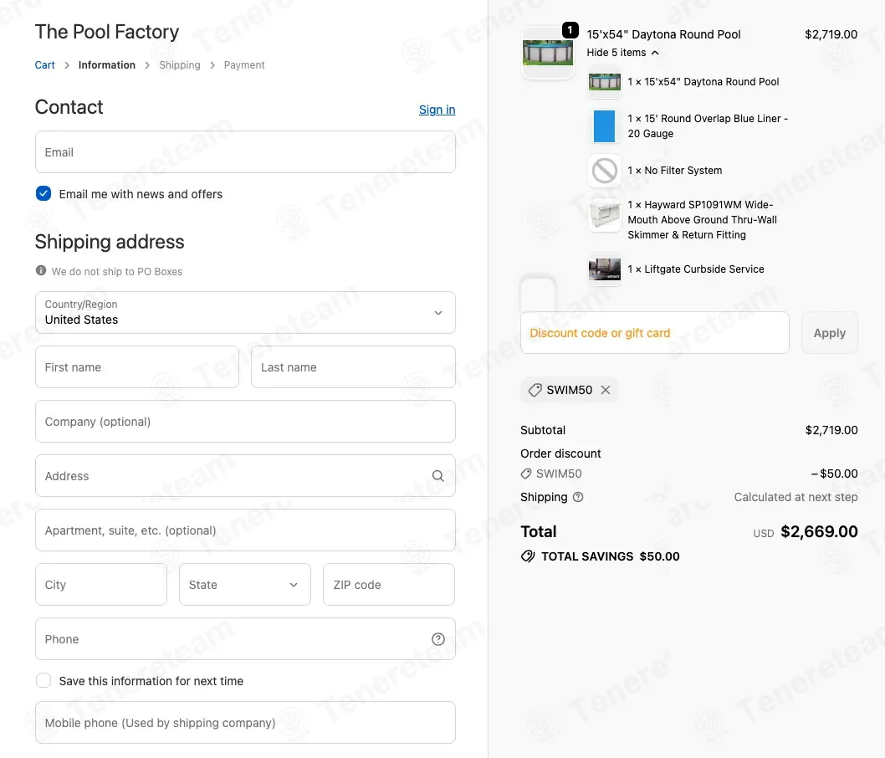Image resolution: width=885 pixels, height=758 pixels.
Task: Select the Payment breadcrumb step
Action: click(244, 65)
